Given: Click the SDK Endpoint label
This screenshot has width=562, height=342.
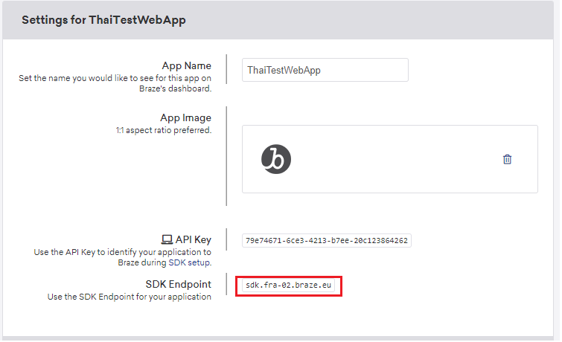Looking at the screenshot, I should 178,284.
